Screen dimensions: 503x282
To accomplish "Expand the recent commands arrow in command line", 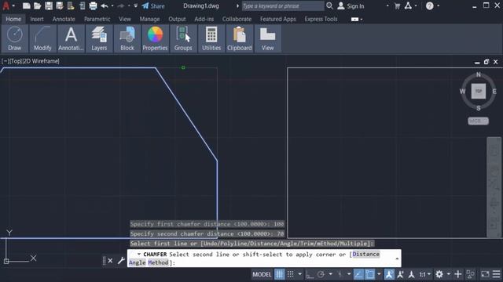I will (139, 254).
